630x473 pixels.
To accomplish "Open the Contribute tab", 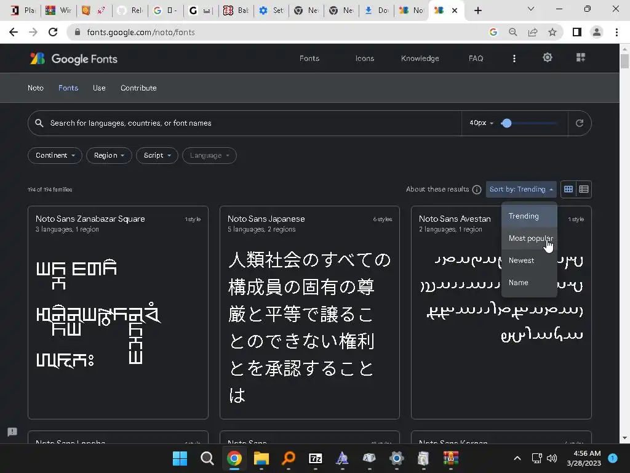I will click(x=138, y=87).
